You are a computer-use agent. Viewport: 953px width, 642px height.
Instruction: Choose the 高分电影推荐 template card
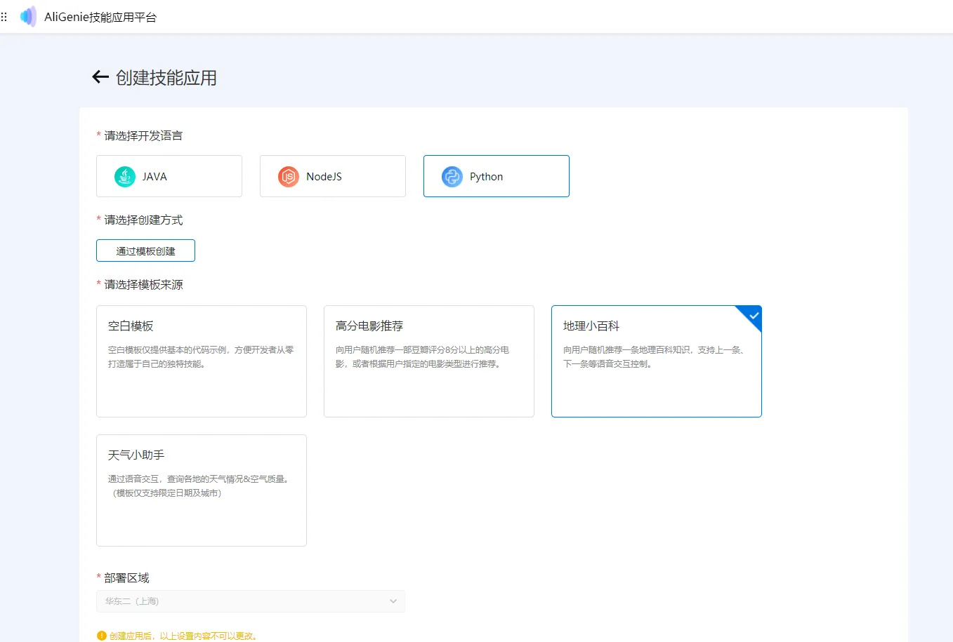tap(429, 361)
